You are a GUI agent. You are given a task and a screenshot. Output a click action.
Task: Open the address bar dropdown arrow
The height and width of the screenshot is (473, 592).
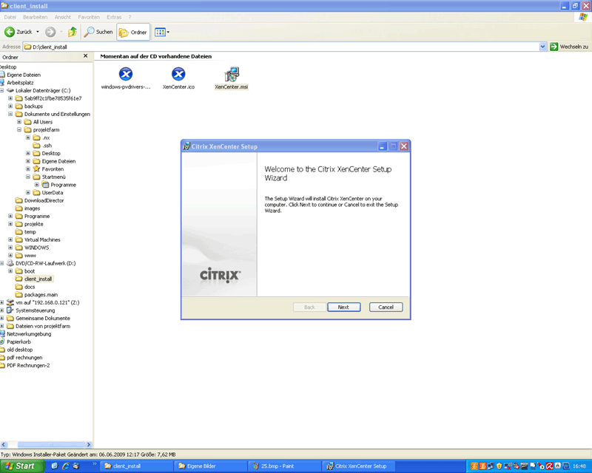542,47
